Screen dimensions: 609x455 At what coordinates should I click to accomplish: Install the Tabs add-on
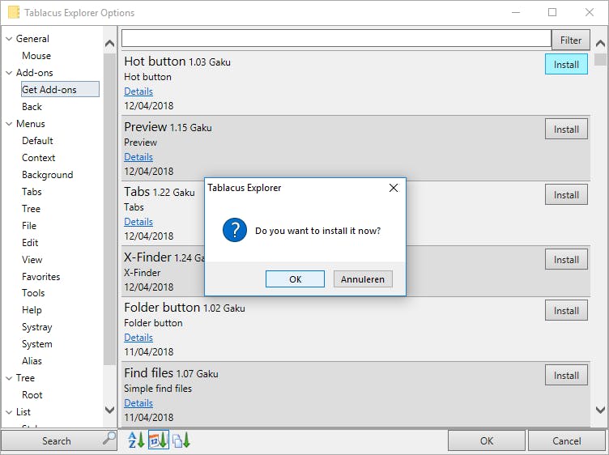(x=566, y=195)
